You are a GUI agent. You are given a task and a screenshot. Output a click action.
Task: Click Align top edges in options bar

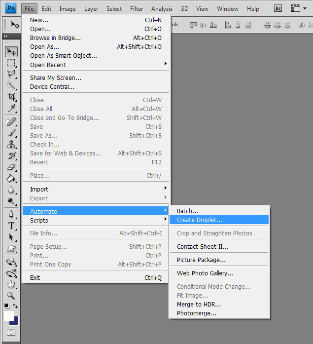pyautogui.click(x=193, y=25)
